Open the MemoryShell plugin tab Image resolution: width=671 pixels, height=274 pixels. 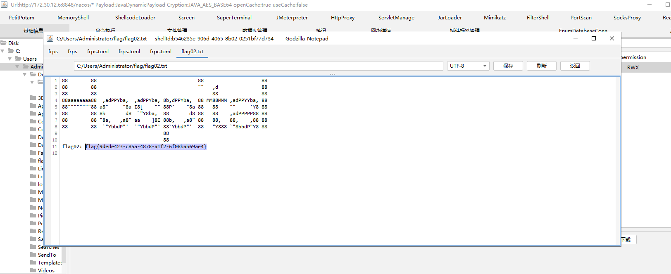tap(73, 18)
